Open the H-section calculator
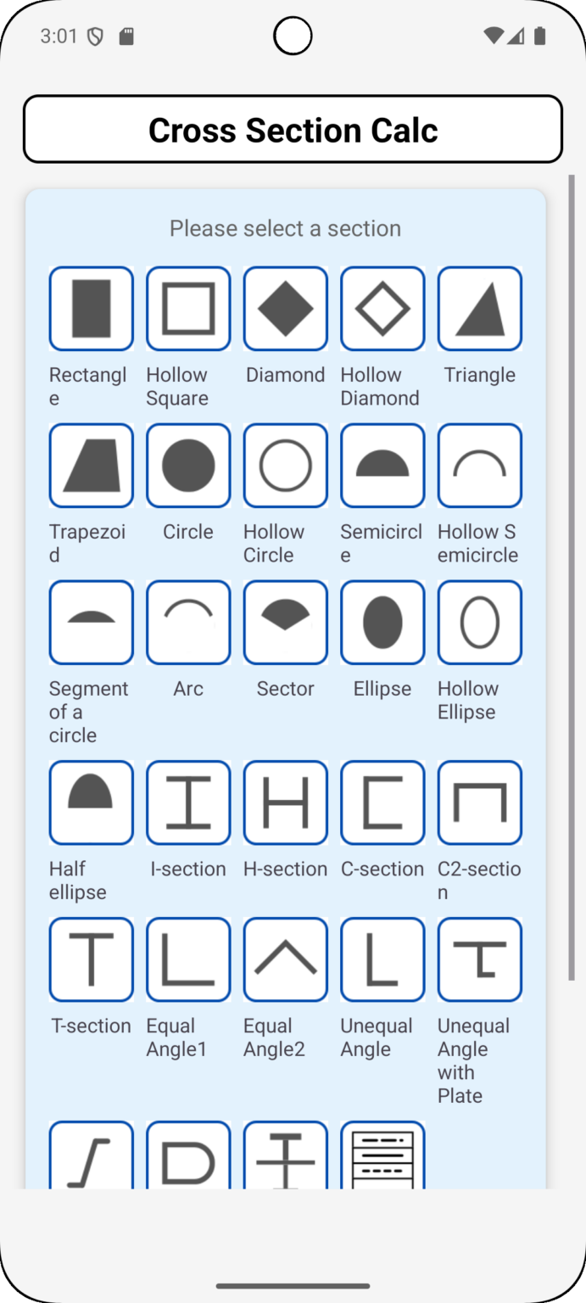Screen dimensions: 586x1303 click(285, 802)
